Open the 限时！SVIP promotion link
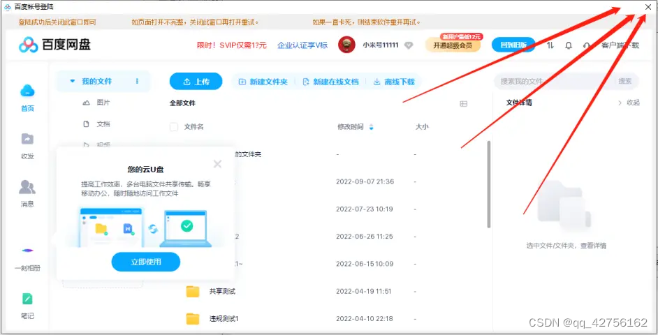 [232, 45]
